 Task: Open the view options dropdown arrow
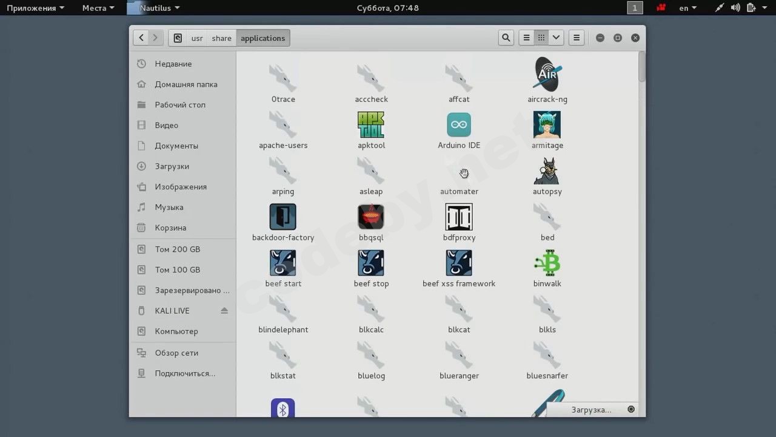556,38
